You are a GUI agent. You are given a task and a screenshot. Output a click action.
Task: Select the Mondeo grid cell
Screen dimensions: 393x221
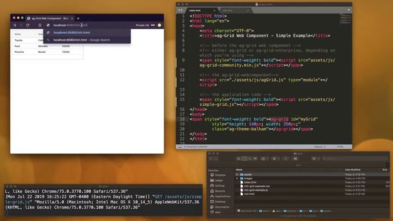click(43, 46)
